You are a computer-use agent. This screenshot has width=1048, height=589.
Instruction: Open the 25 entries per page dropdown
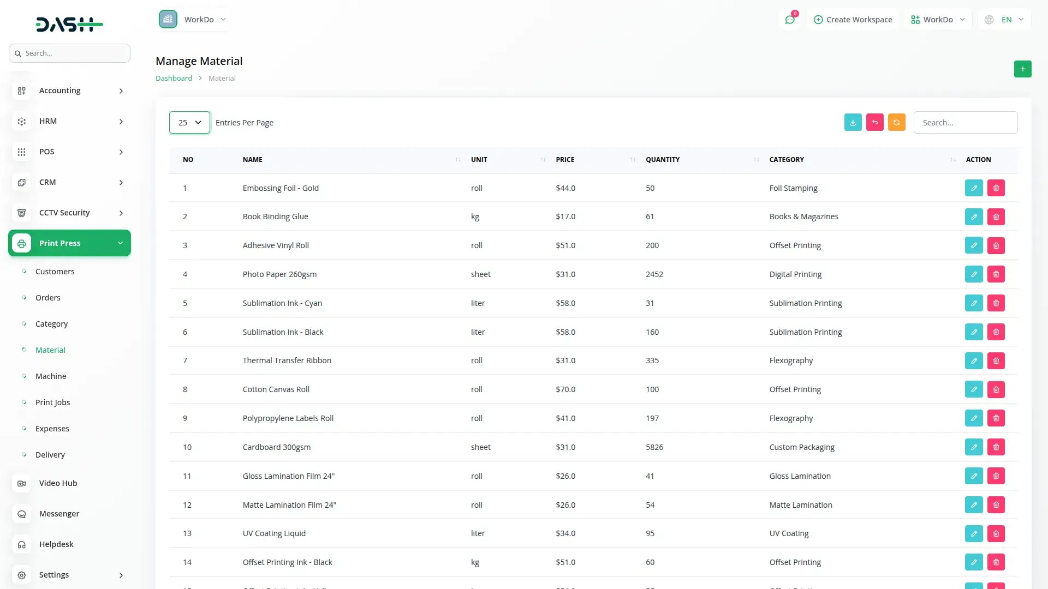pos(189,123)
